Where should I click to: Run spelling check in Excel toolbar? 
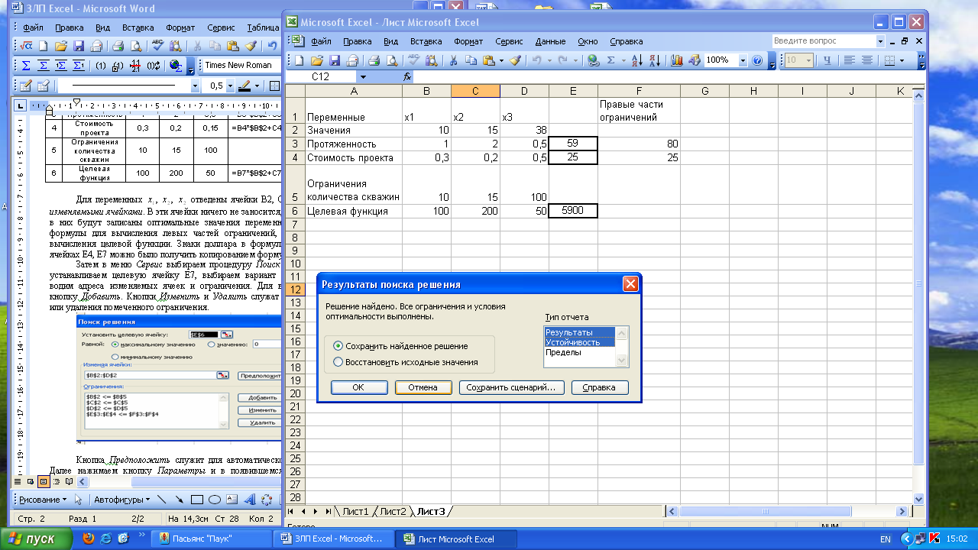pos(413,60)
